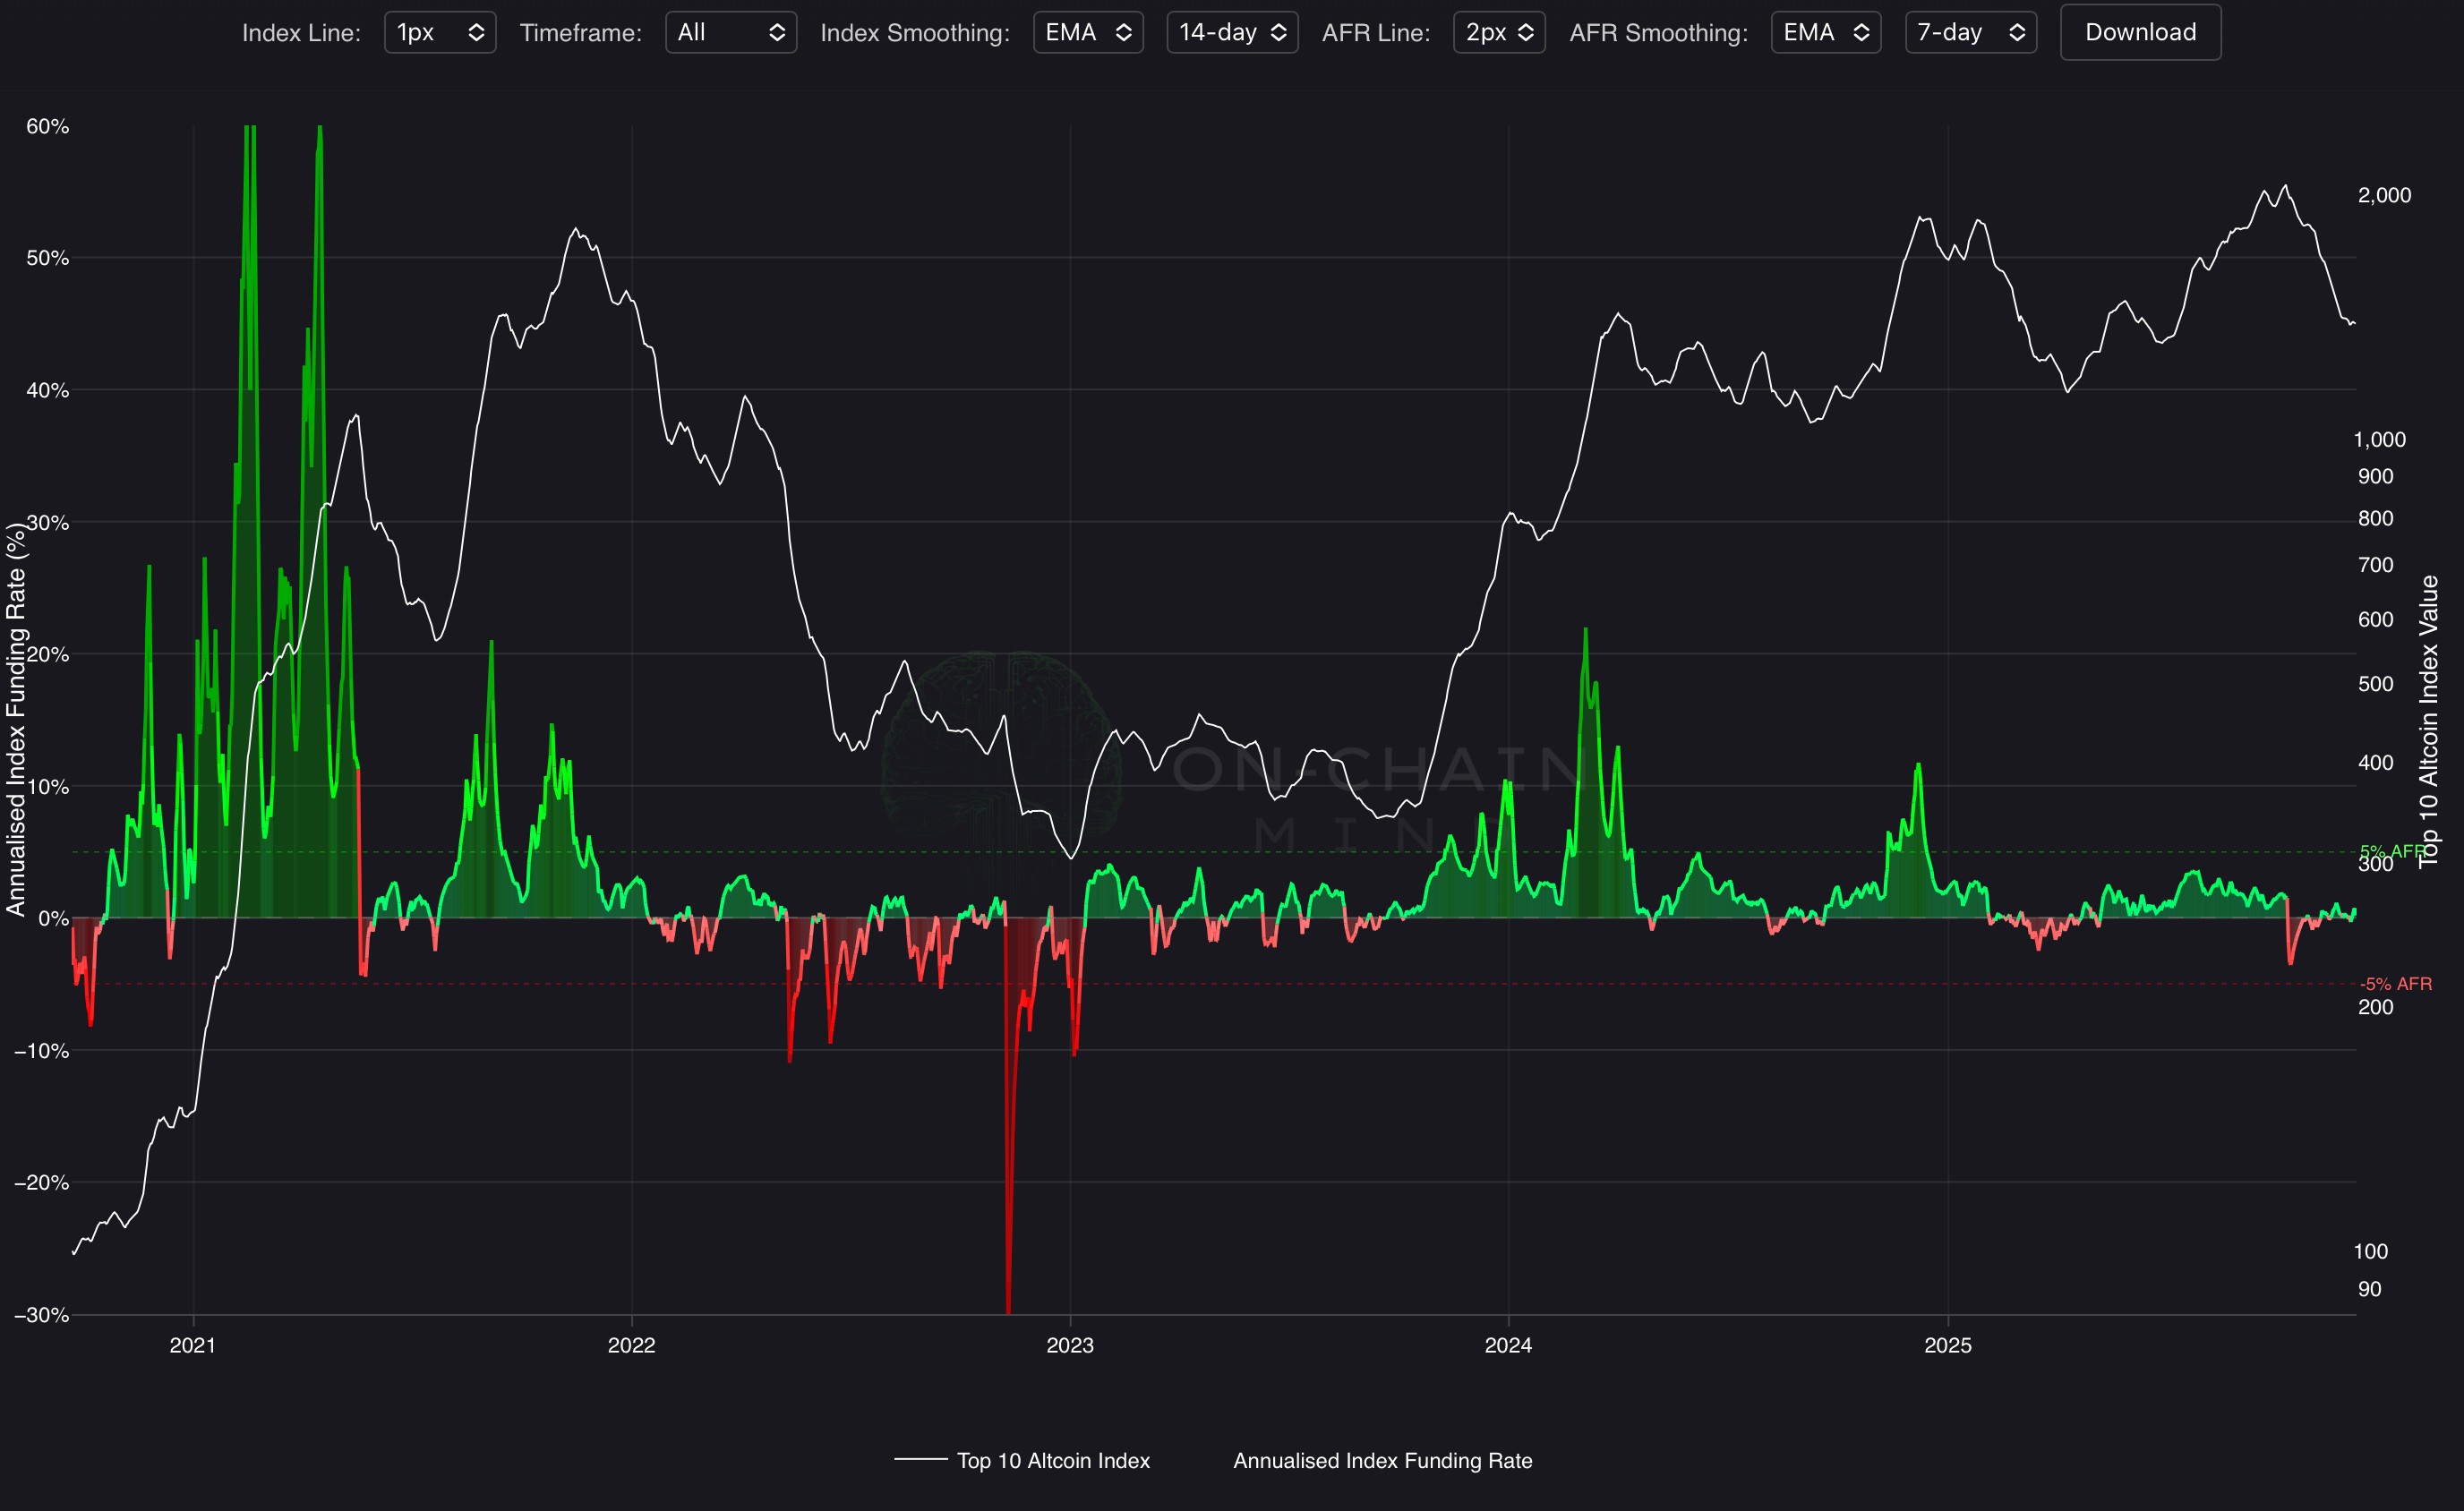Click the 2023 x-axis label

pos(1070,1345)
